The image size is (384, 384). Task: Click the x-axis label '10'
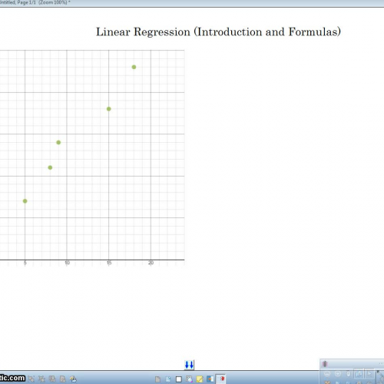pos(67,263)
